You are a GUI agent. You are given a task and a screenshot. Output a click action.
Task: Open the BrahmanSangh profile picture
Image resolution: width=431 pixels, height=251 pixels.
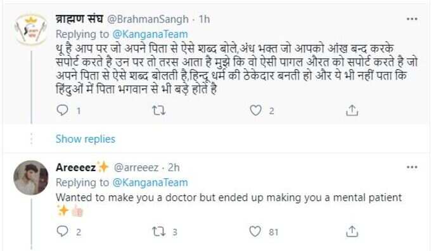(31, 30)
